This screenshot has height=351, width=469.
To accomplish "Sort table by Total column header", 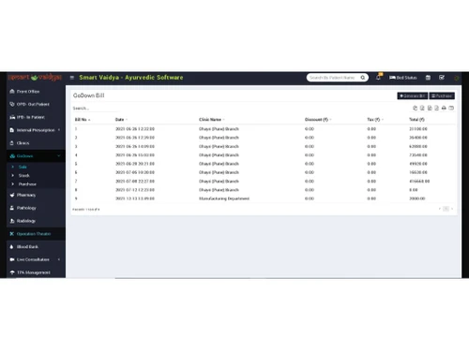I will (x=416, y=120).
